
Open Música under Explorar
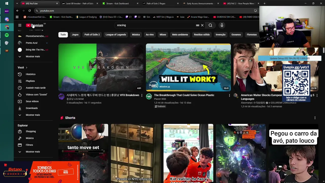29,138
